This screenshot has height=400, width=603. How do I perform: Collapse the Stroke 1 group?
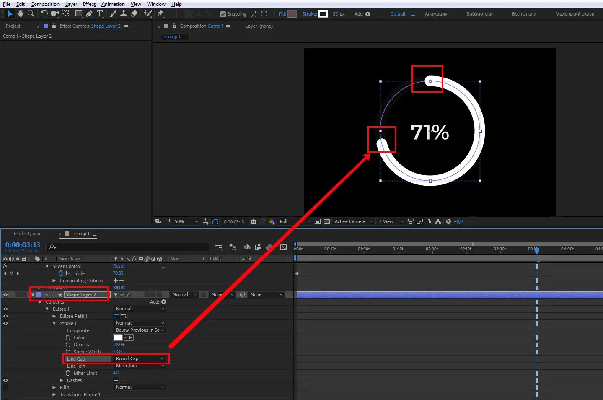coord(54,323)
